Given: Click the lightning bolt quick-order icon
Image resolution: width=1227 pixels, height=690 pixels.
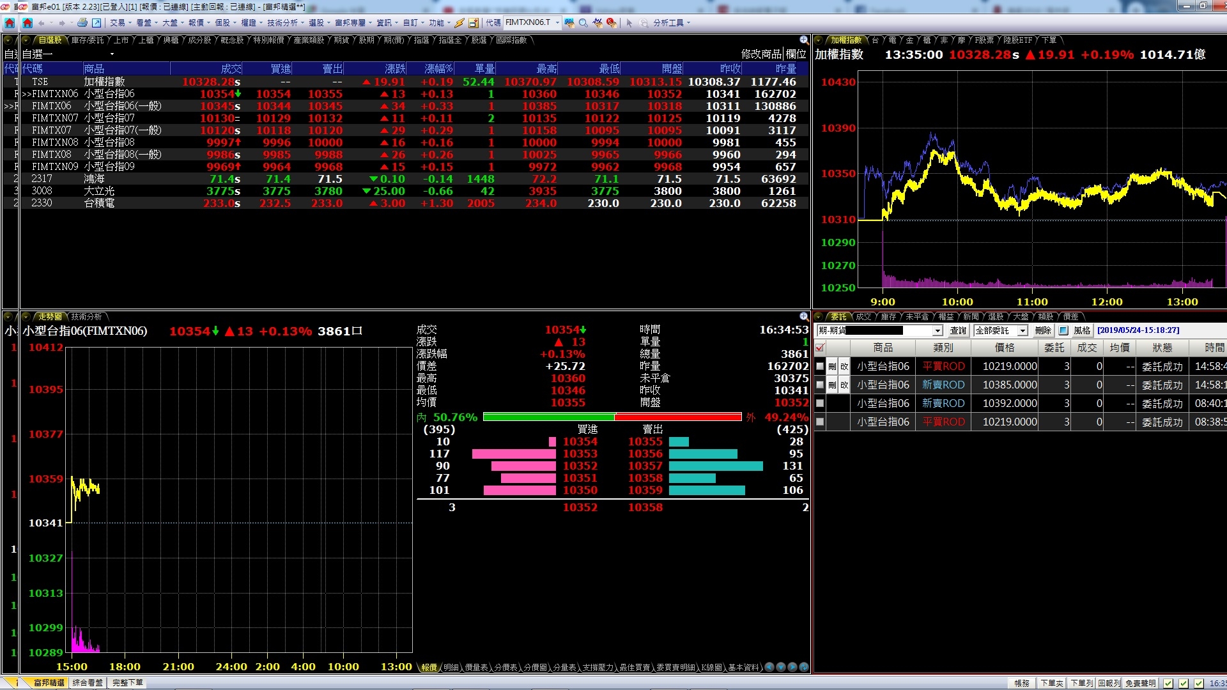Looking at the screenshot, I should tap(459, 23).
